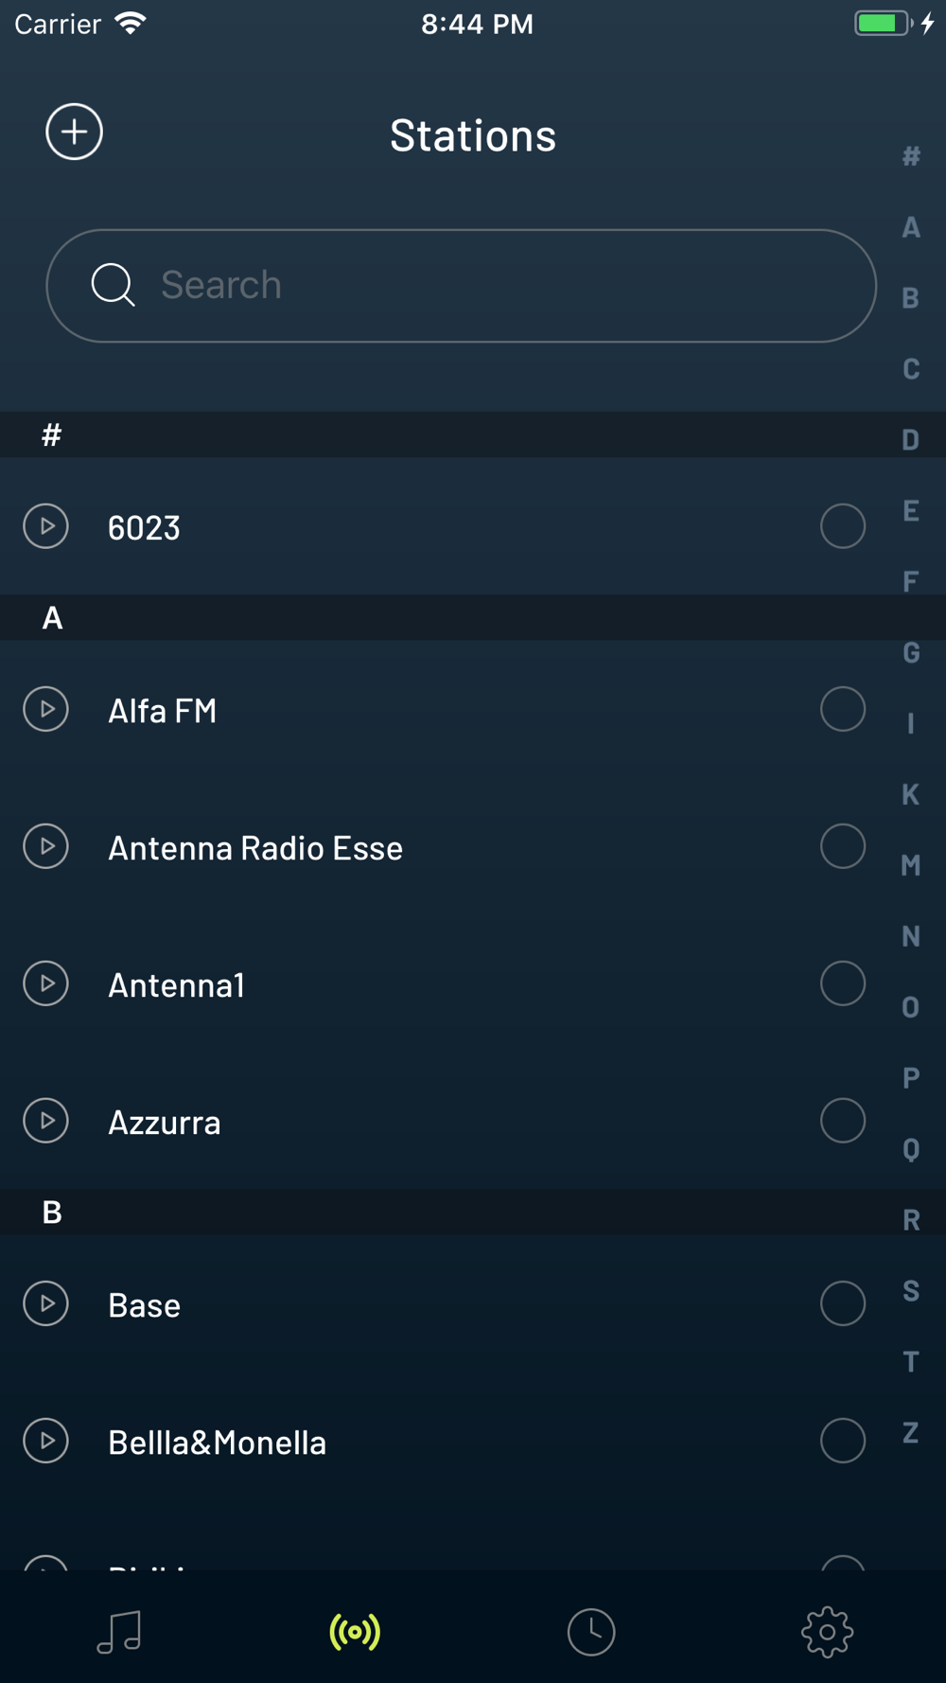
Task: Tap the search magnifier icon
Action: (113, 285)
